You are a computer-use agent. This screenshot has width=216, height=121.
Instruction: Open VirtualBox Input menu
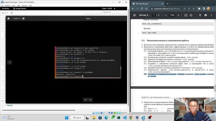(x=19, y=5)
